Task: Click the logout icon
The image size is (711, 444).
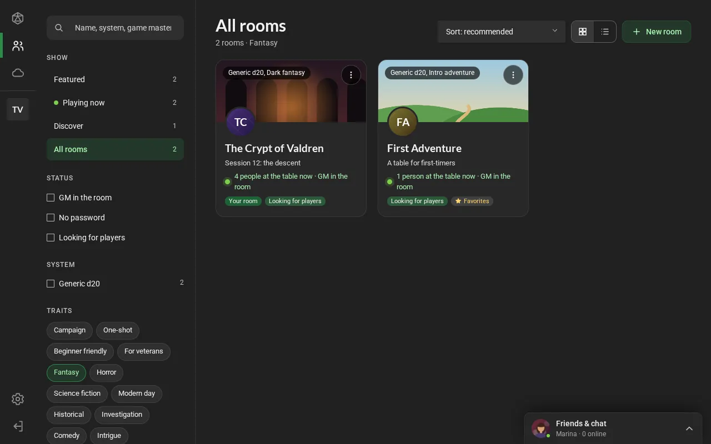Action: pos(18,426)
